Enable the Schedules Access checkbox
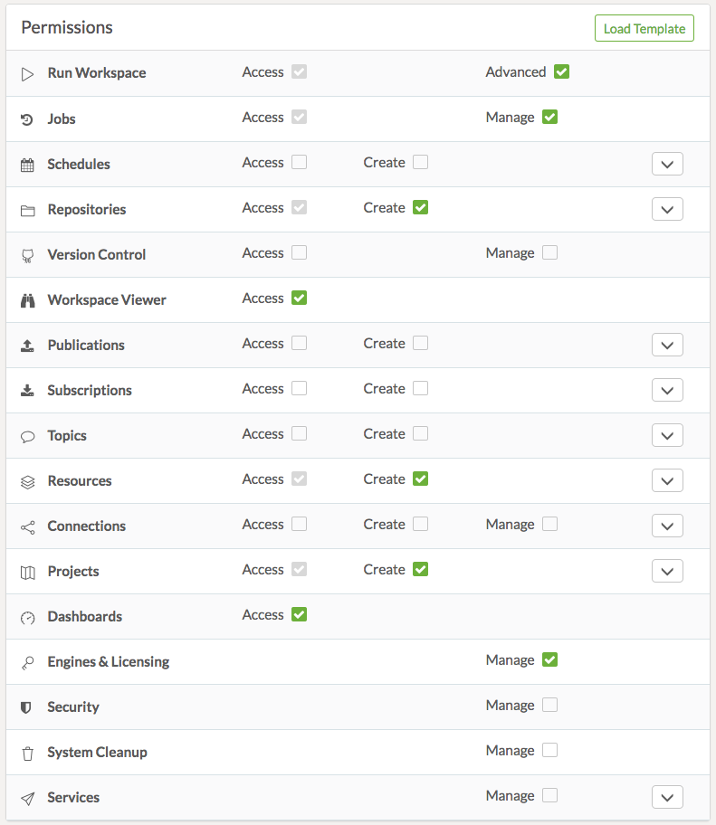Viewport: 716px width, 825px height. [299, 163]
